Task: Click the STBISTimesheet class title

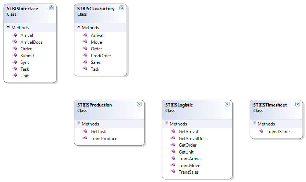Action: 270,105
